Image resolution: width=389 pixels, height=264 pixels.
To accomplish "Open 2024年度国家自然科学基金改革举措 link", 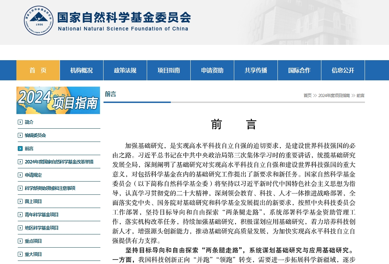I will (59, 162).
